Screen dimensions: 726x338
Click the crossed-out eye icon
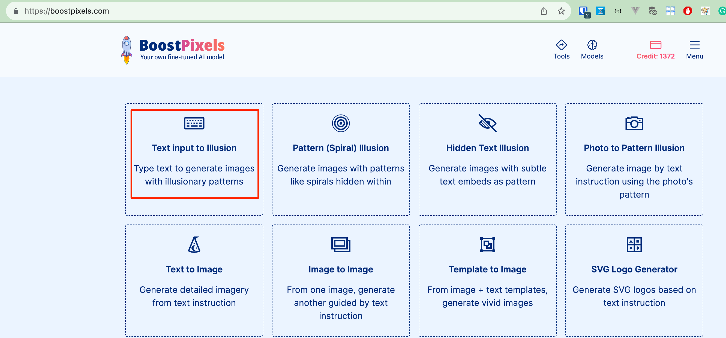pos(487,123)
